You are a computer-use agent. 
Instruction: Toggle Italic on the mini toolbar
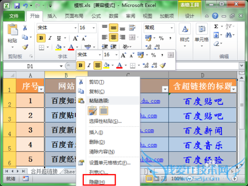[x=89, y=65]
